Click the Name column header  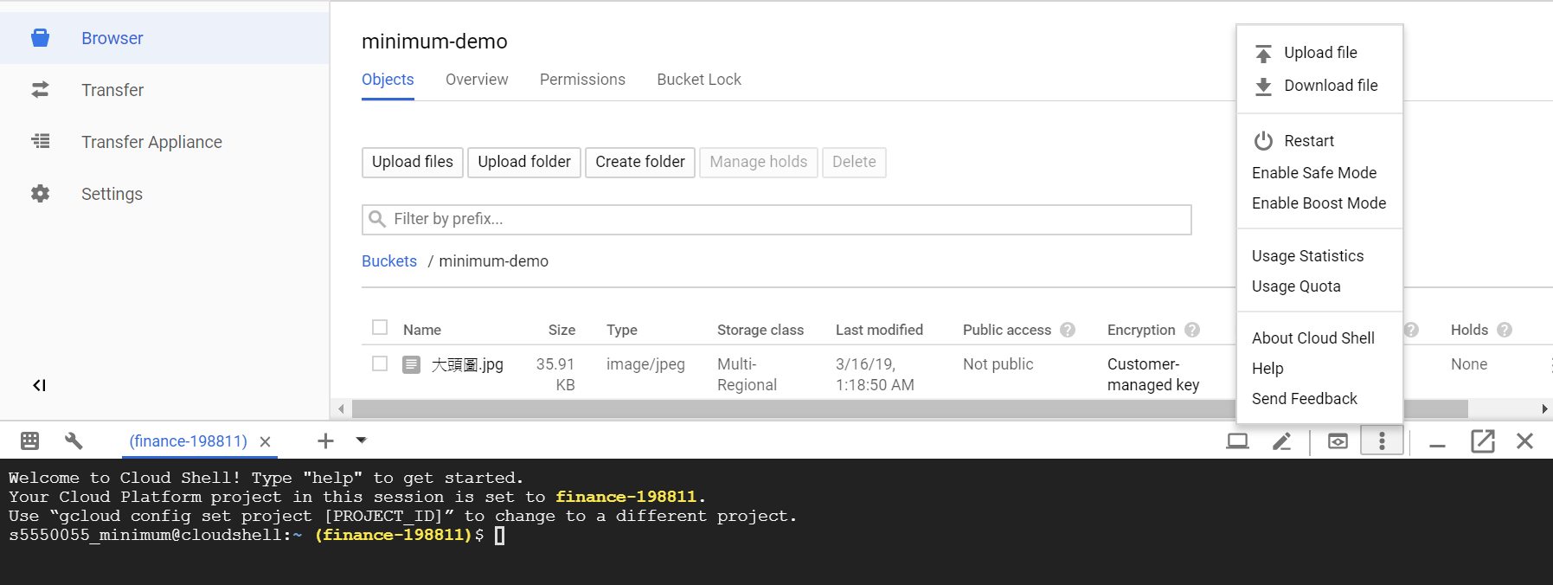(422, 330)
